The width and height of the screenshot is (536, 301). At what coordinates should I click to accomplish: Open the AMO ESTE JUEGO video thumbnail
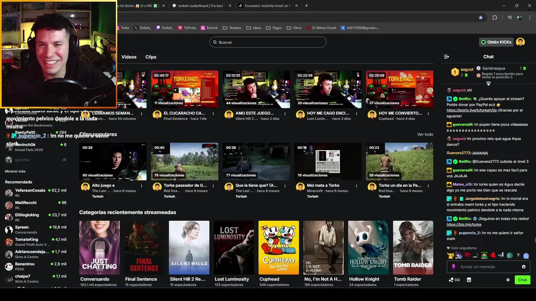coord(256,89)
